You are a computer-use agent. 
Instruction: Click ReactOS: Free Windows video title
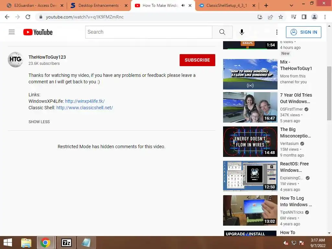pos(294,167)
